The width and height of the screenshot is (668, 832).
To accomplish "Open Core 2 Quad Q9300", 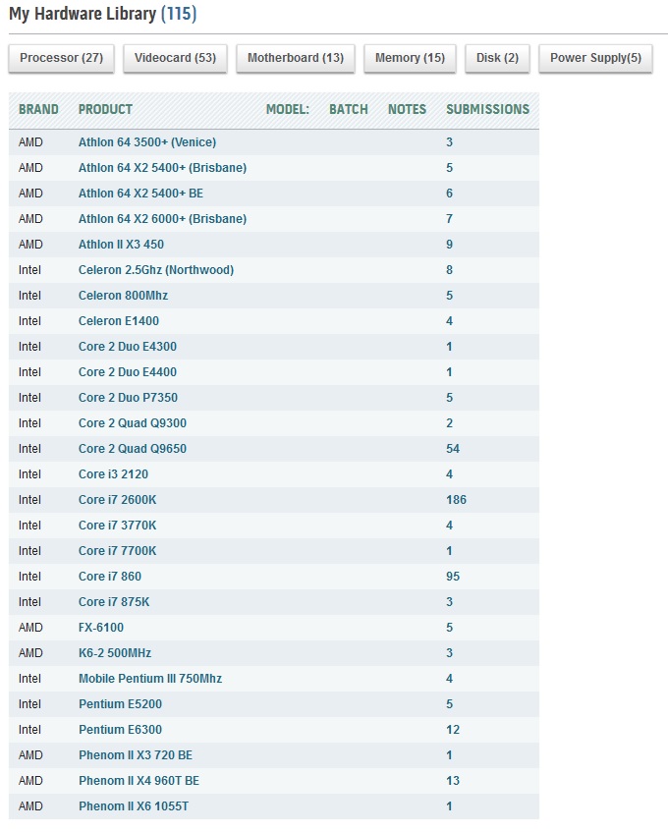I will pos(132,423).
